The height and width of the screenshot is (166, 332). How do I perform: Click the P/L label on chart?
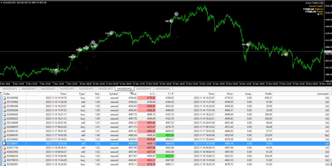[x=322, y=14]
